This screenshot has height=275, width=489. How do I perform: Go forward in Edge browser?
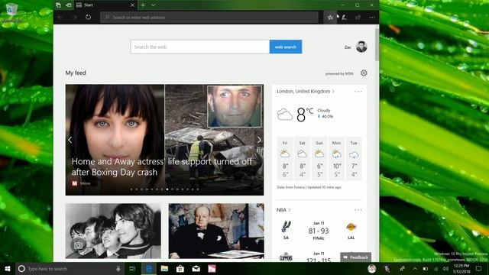pos(75,17)
